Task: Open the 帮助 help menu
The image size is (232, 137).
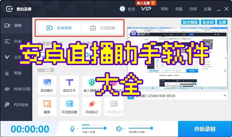Action: [x=164, y=9]
